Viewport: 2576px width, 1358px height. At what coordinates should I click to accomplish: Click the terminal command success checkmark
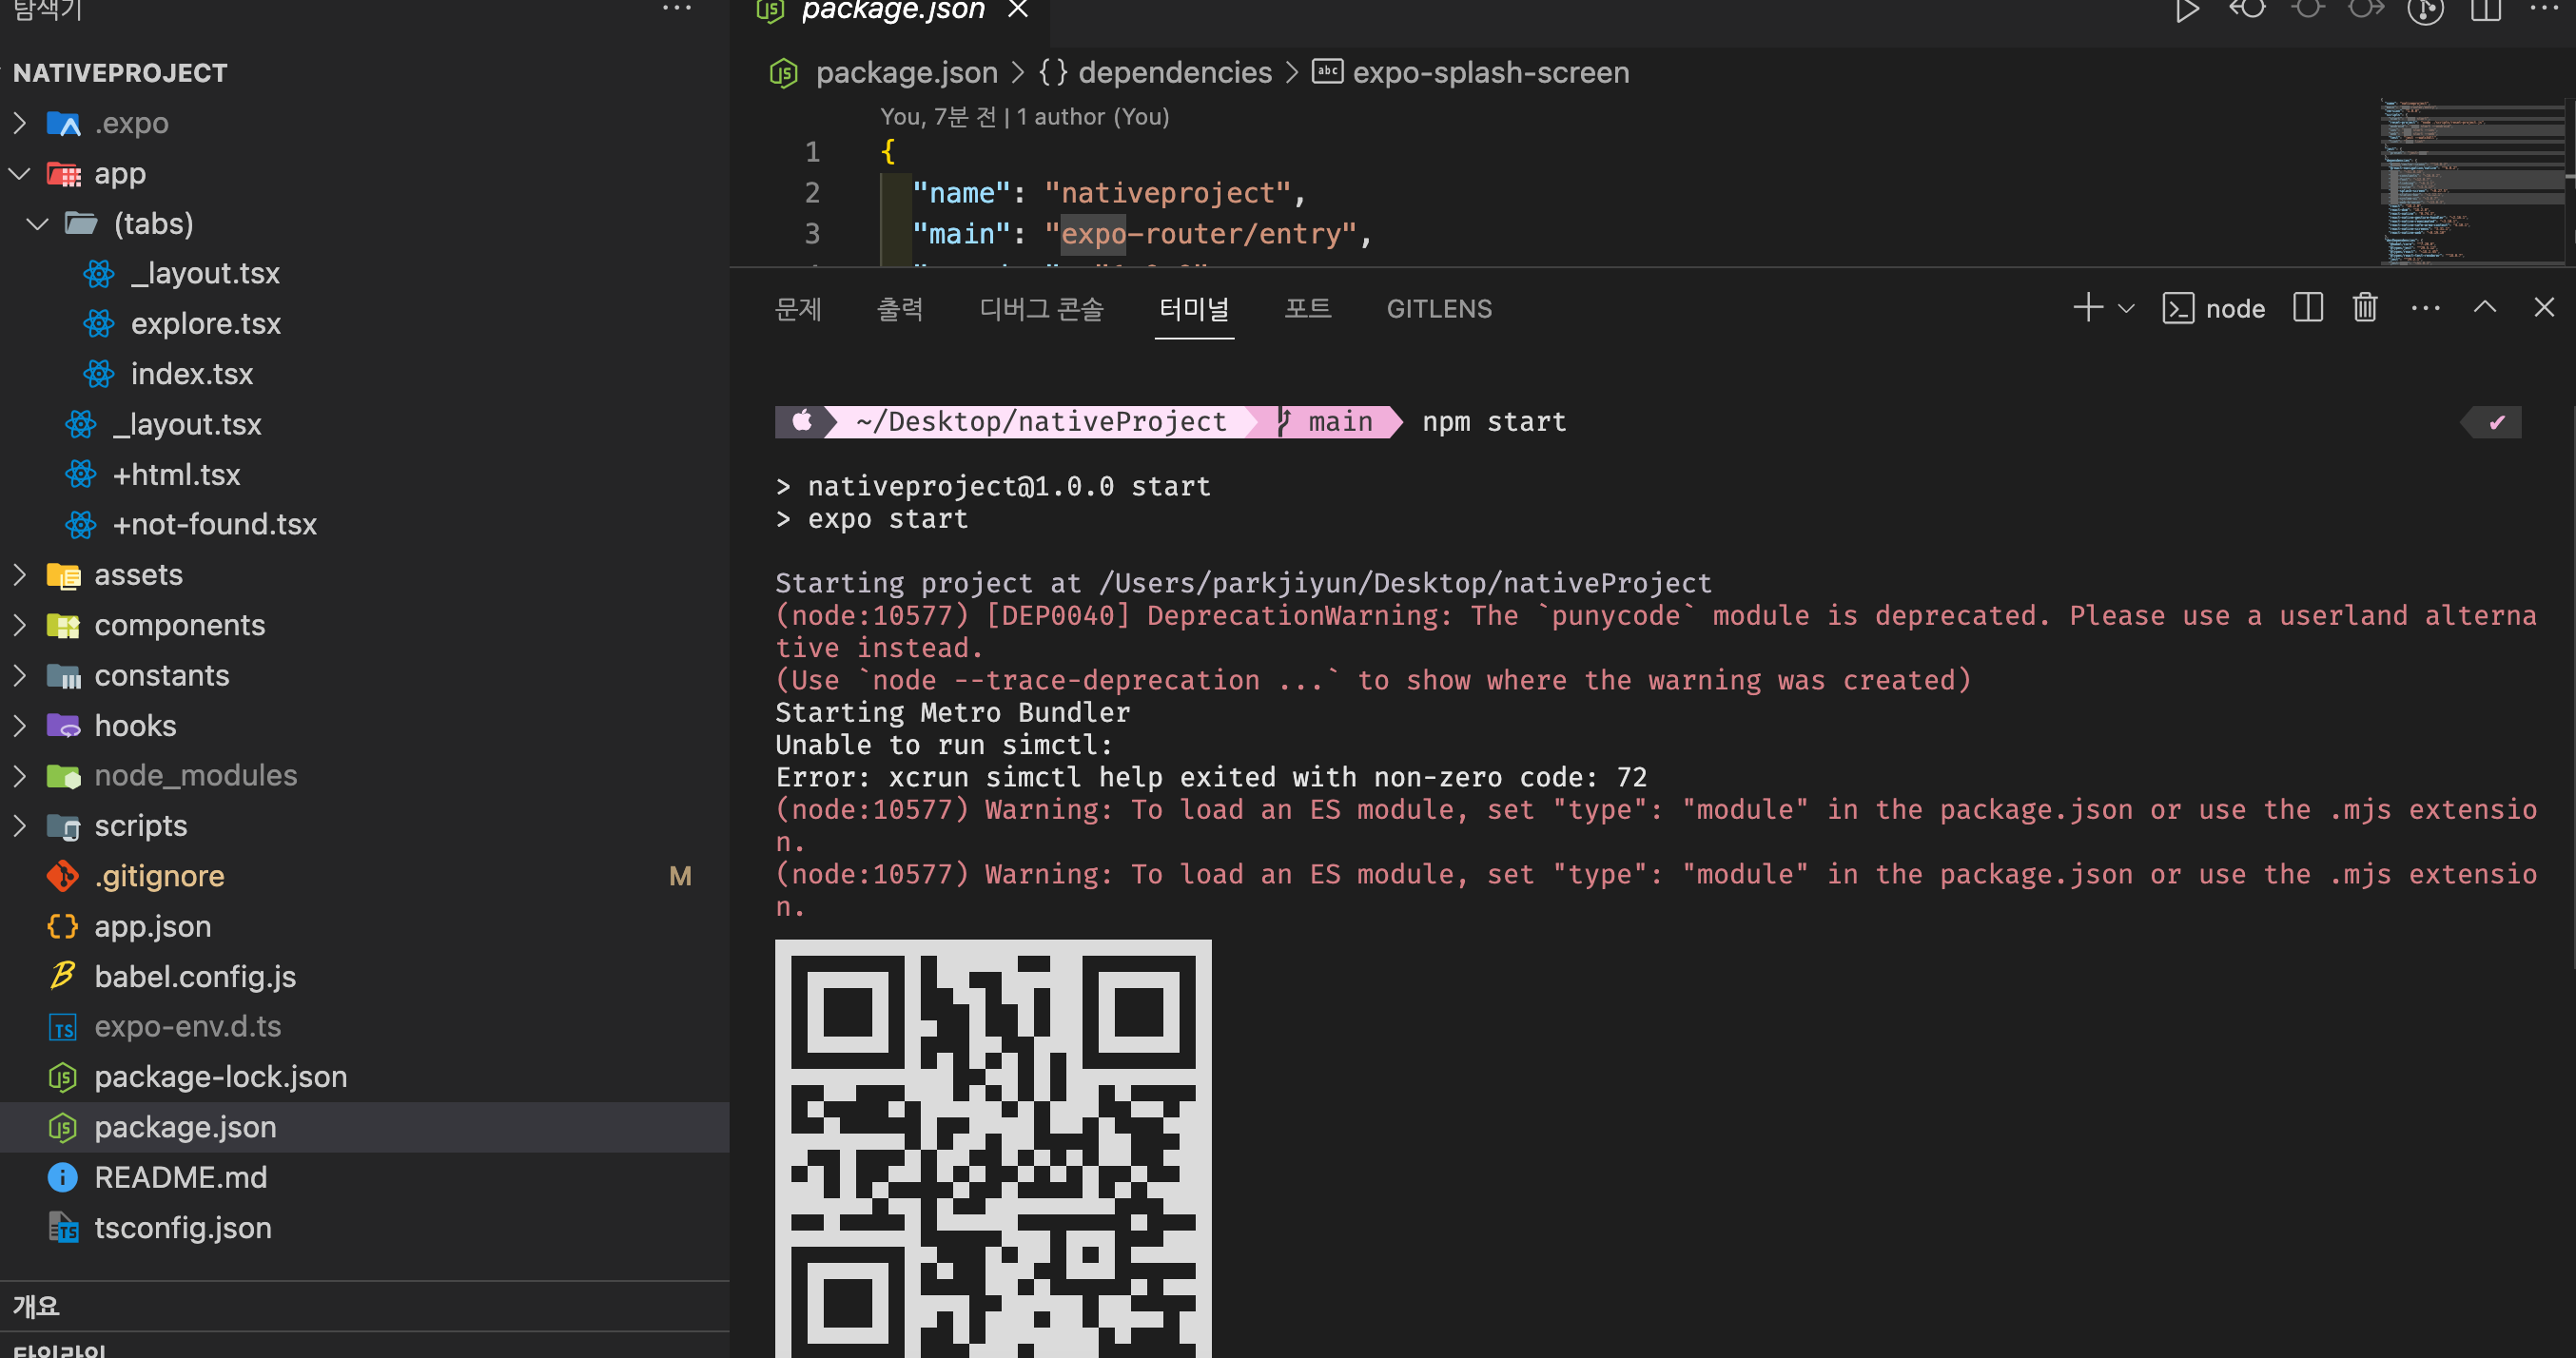click(x=2497, y=422)
